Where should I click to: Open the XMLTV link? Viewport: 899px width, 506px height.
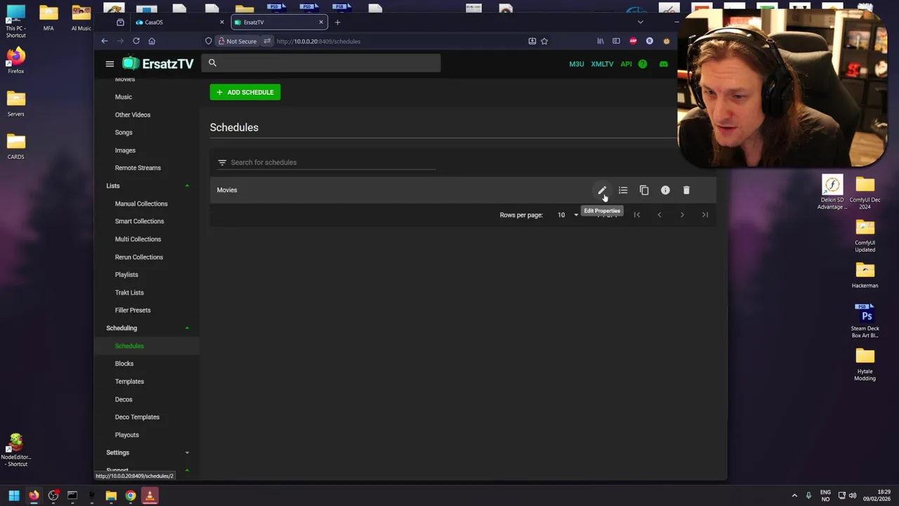(602, 64)
